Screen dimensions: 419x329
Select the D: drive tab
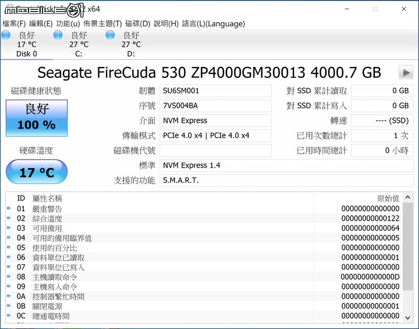(131, 45)
